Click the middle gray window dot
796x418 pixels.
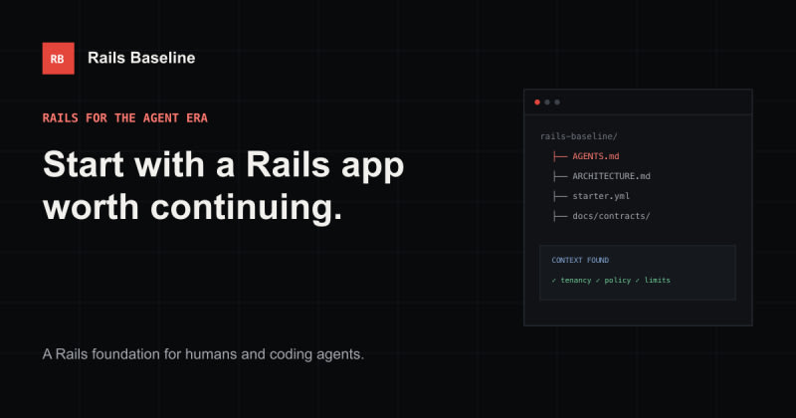pos(547,103)
